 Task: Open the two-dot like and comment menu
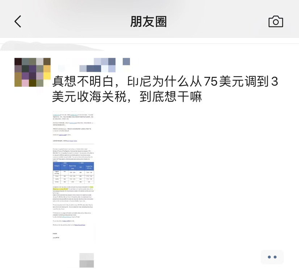(272, 257)
